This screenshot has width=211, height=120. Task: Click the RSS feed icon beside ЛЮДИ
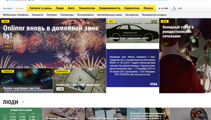pyautogui.click(x=23, y=102)
